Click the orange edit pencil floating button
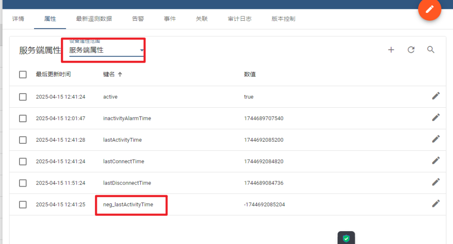 [x=430, y=9]
